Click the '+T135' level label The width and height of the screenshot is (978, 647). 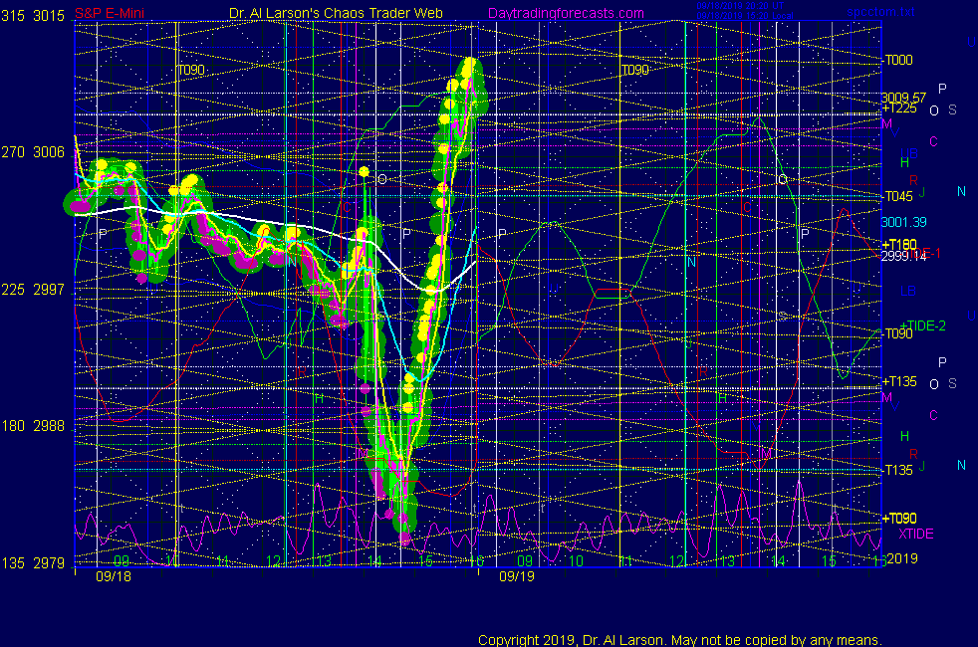898,381
